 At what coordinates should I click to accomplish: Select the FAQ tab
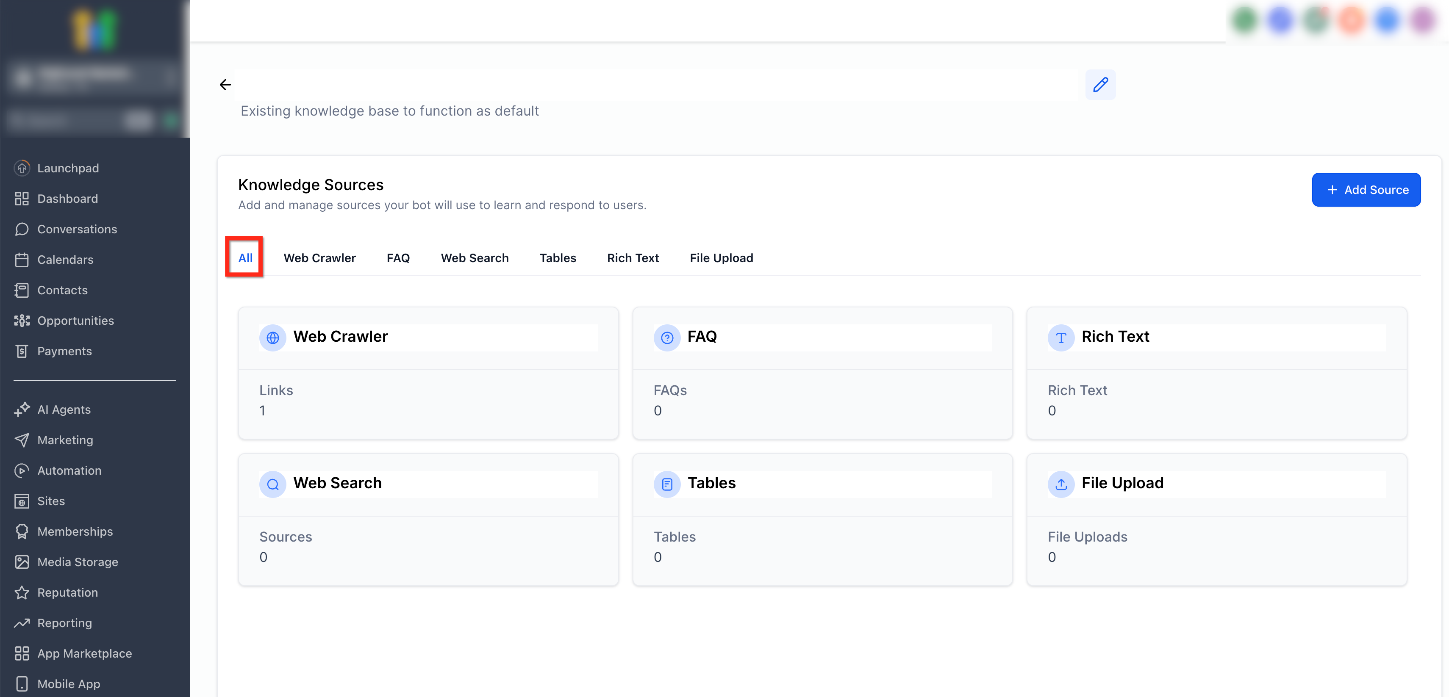398,258
